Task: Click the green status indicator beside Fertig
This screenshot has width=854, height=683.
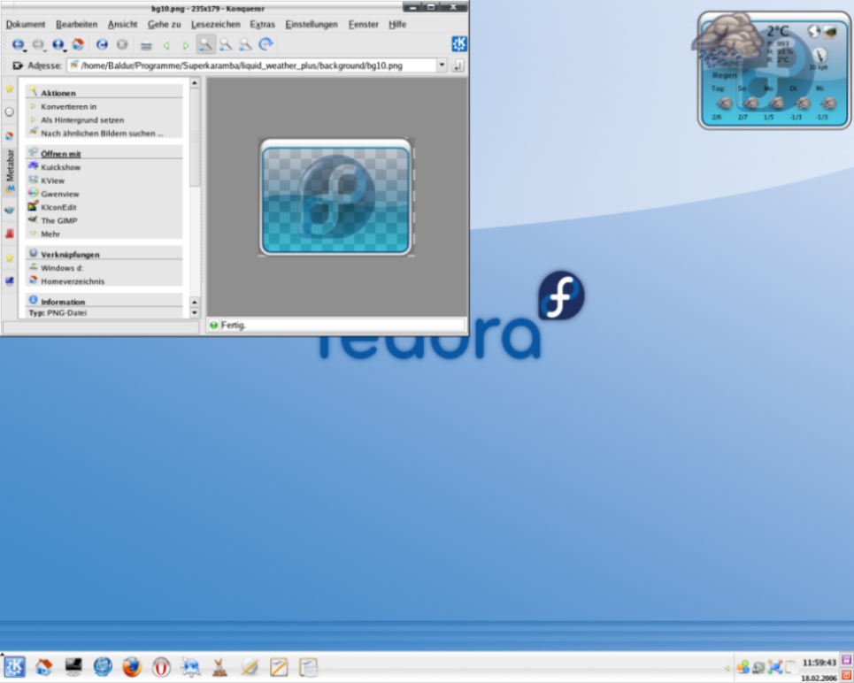Action: coord(213,326)
